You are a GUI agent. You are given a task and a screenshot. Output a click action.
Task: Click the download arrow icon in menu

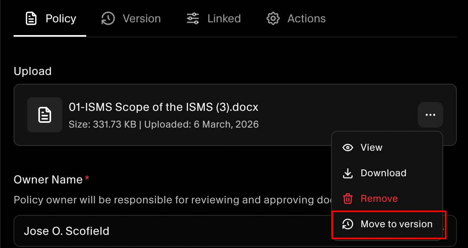tap(348, 173)
